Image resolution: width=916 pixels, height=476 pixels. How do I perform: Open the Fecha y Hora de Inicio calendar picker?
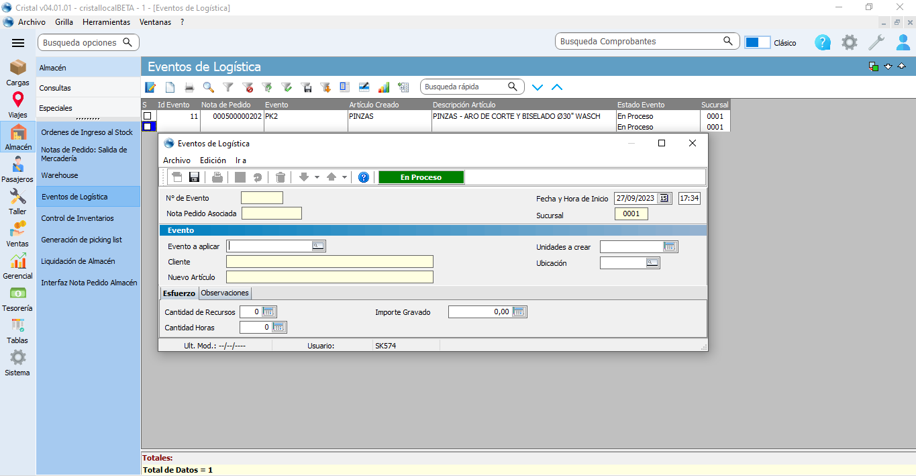tap(664, 198)
